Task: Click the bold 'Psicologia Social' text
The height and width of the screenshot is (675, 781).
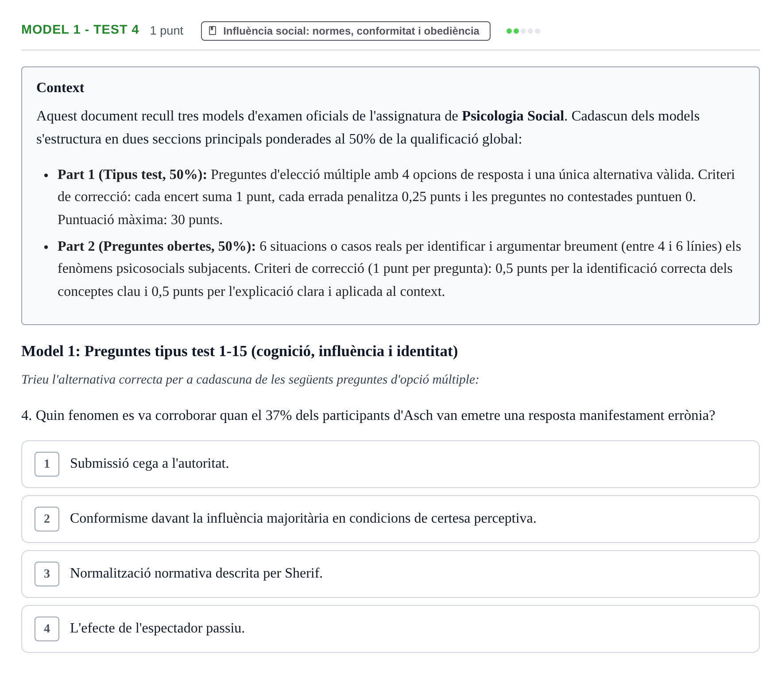Action: click(513, 116)
